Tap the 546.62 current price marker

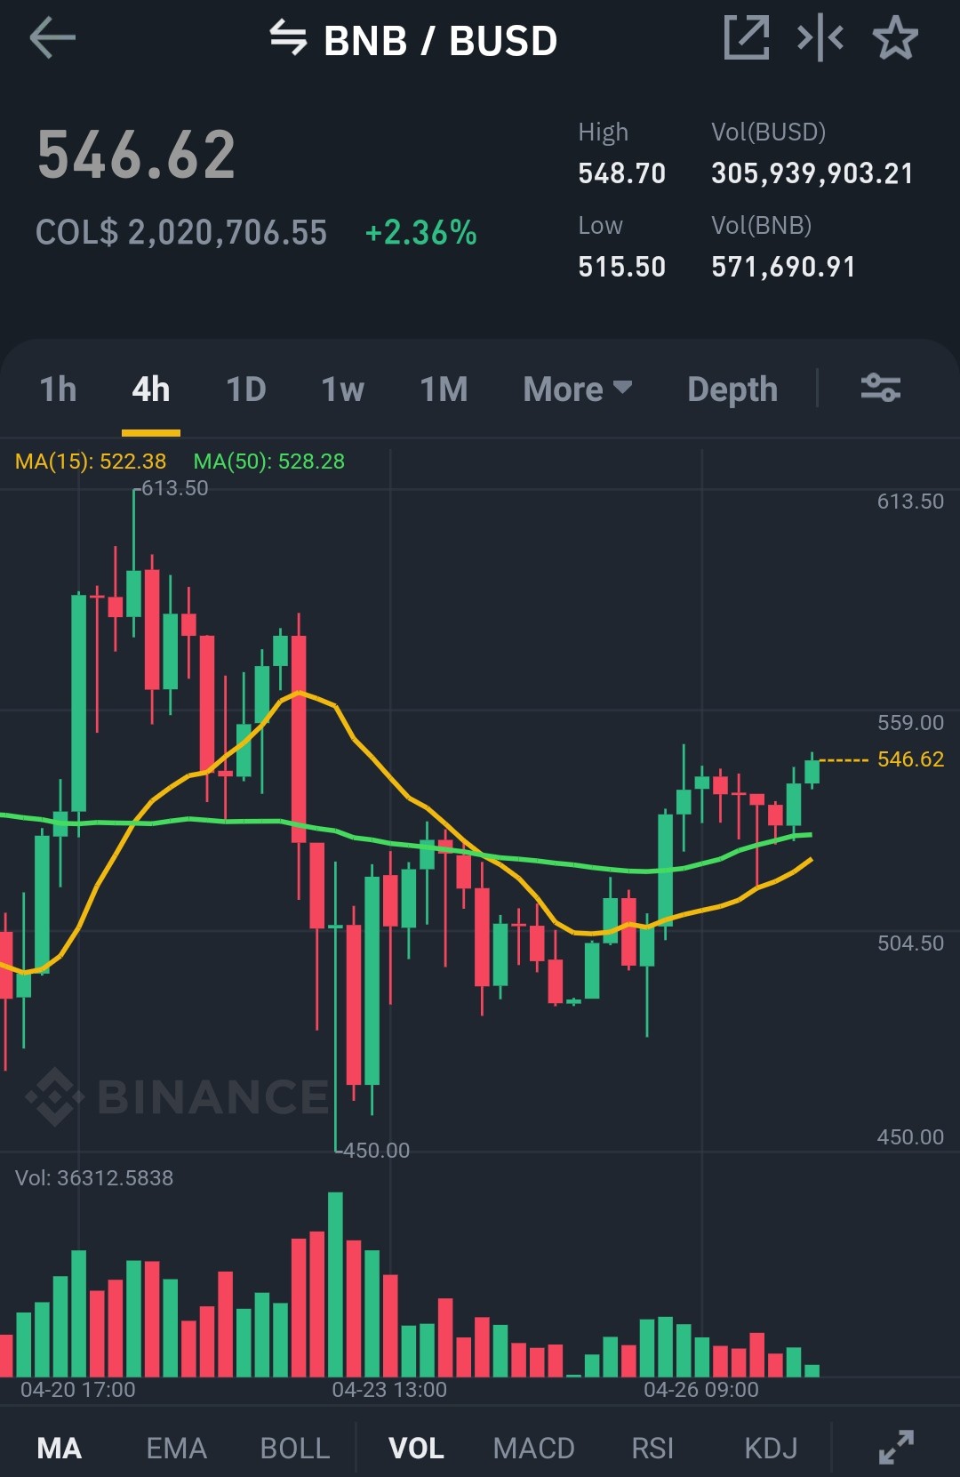pos(910,759)
